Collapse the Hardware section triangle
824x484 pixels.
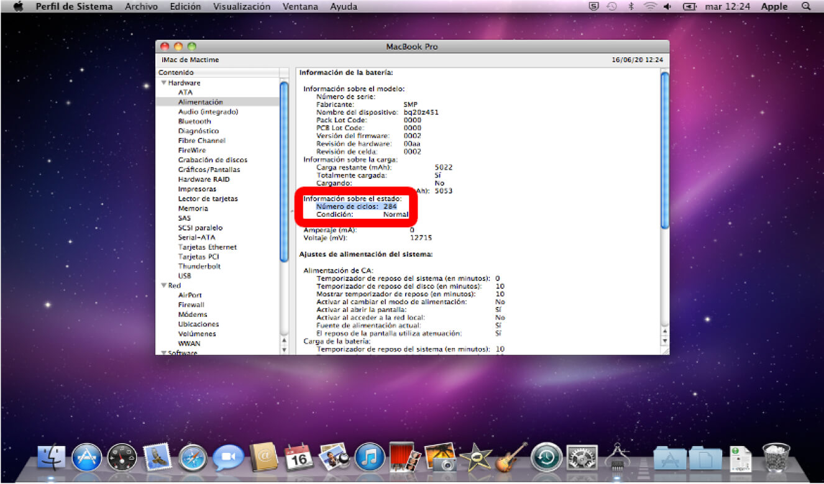pos(164,83)
